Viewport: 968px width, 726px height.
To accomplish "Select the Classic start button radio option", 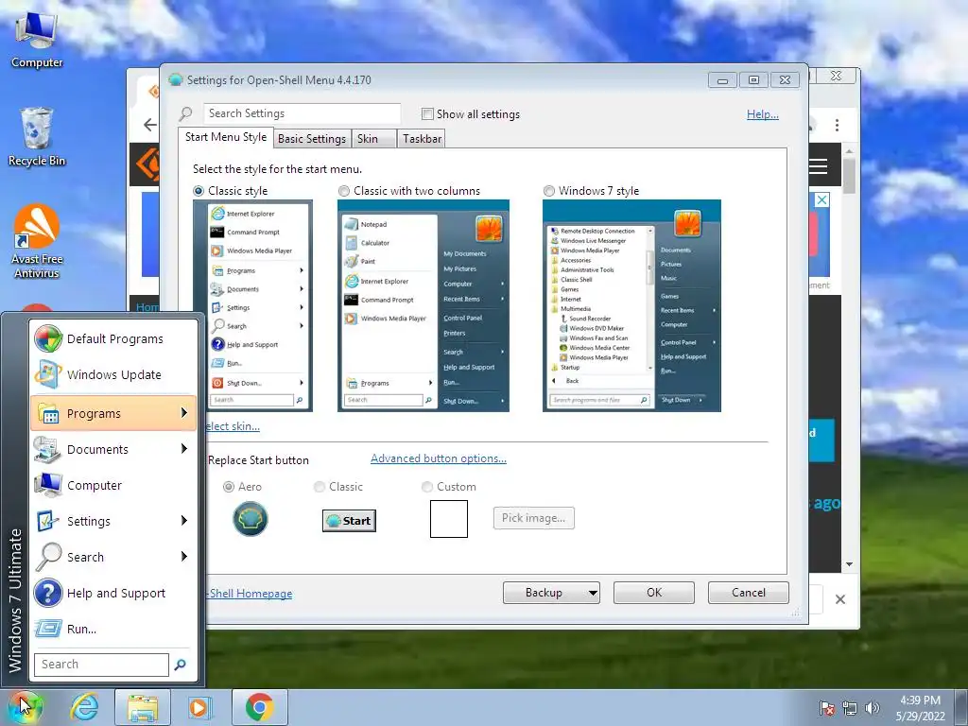I will pos(320,487).
